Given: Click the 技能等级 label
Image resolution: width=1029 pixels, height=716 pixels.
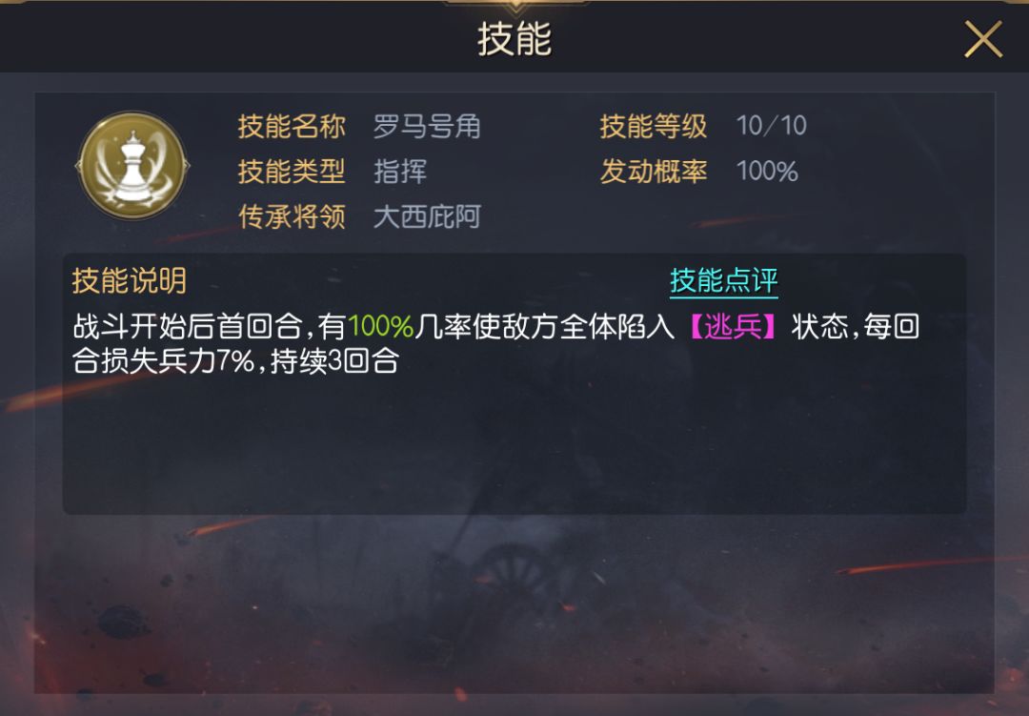Looking at the screenshot, I should tap(654, 126).
